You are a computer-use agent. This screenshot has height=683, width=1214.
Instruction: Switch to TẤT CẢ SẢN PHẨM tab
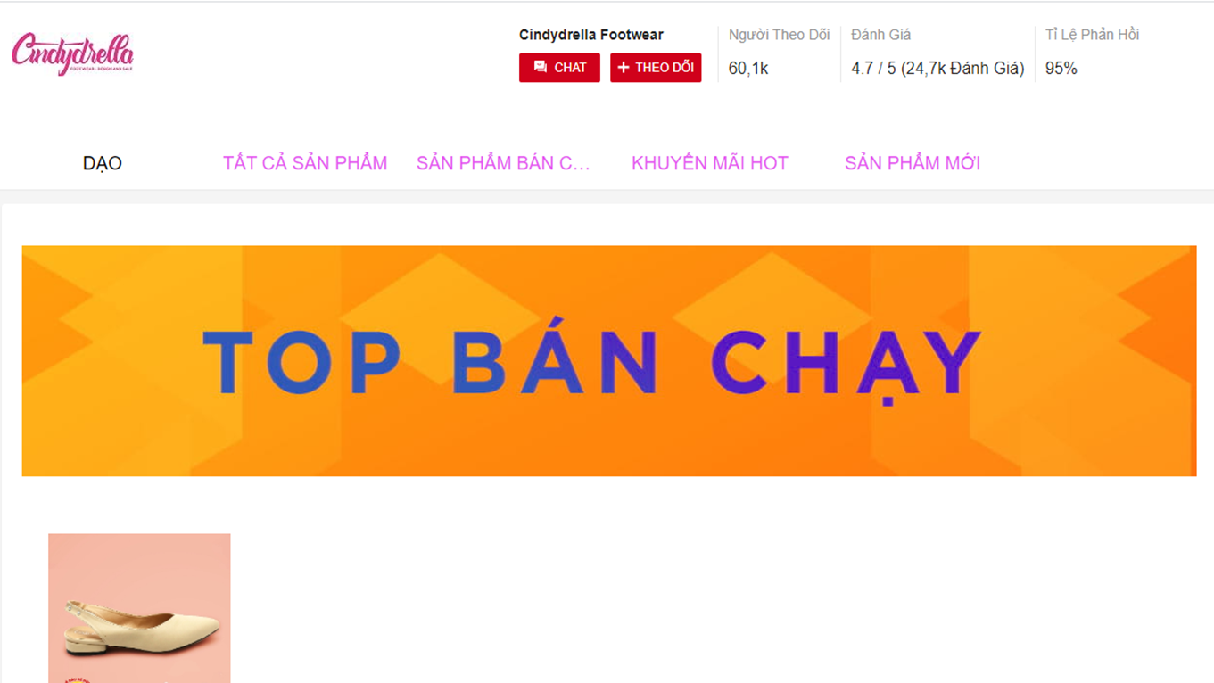coord(305,163)
